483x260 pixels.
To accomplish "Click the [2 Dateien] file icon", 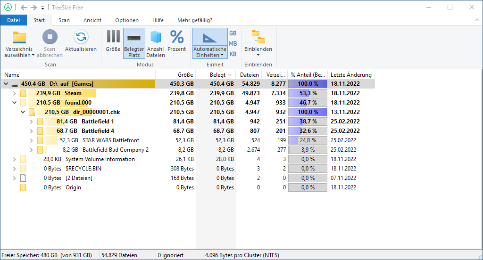I will pyautogui.click(x=23, y=178).
